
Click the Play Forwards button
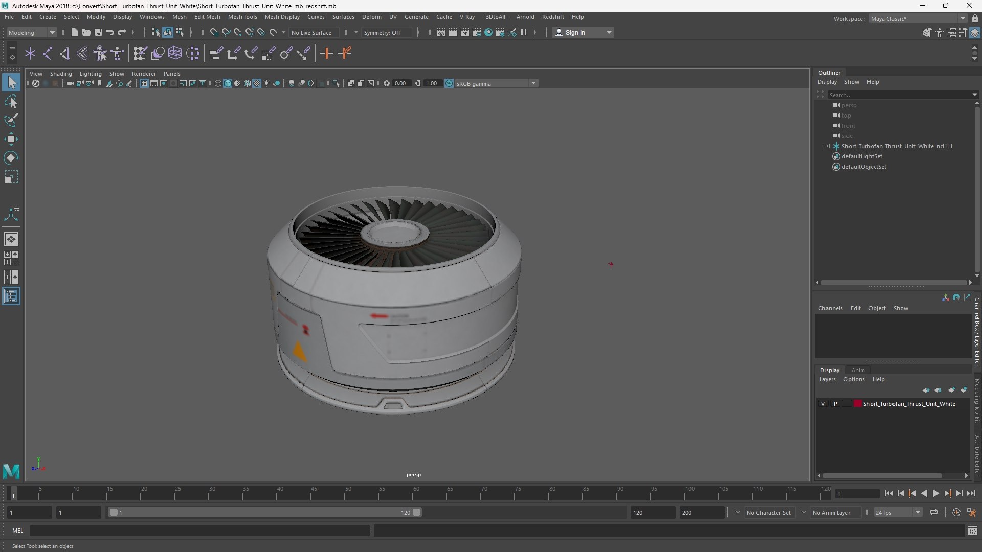(x=935, y=494)
